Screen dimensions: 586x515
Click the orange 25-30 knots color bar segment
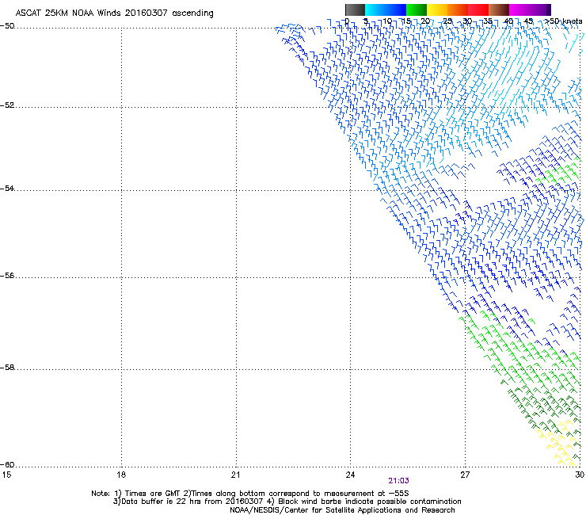pyautogui.click(x=458, y=10)
